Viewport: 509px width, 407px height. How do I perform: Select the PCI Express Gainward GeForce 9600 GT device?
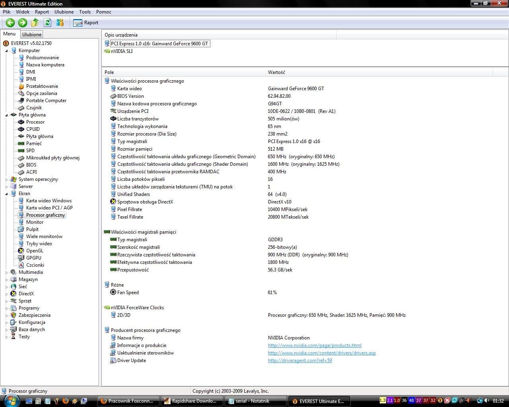tap(159, 44)
